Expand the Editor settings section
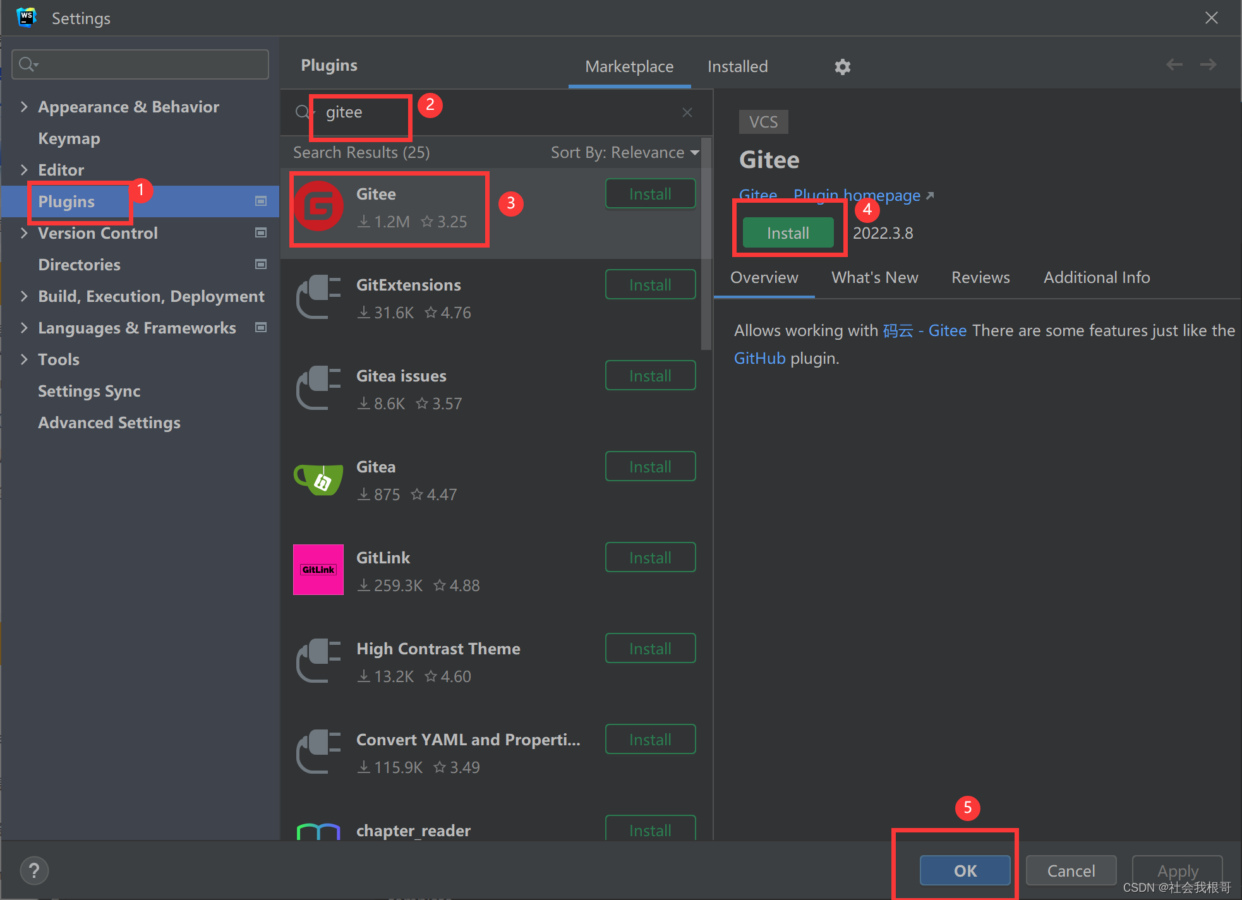This screenshot has height=900, width=1242. pyautogui.click(x=24, y=170)
